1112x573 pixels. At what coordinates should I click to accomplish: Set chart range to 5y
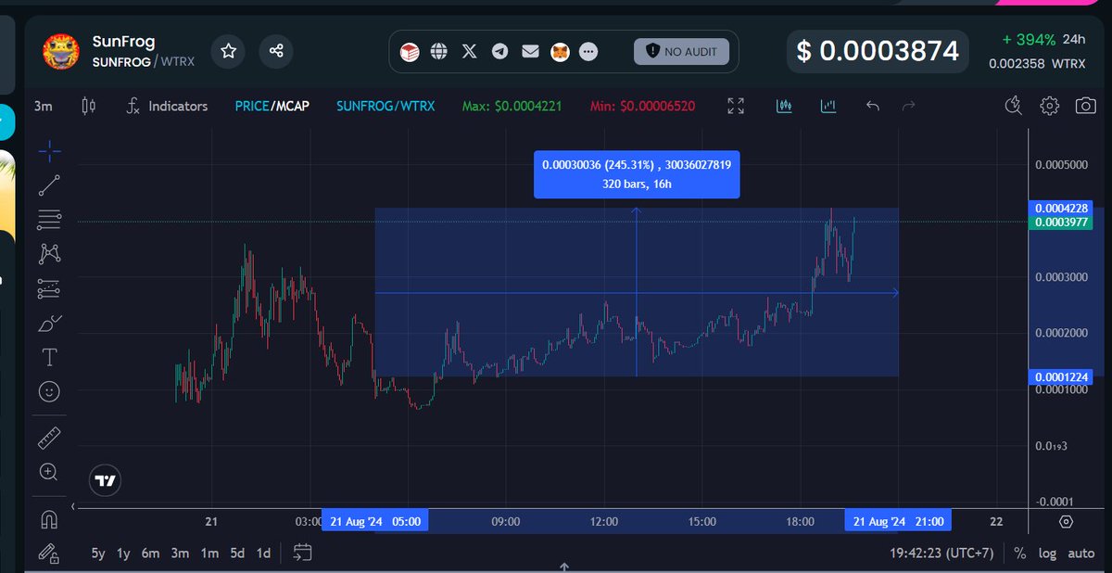(97, 554)
